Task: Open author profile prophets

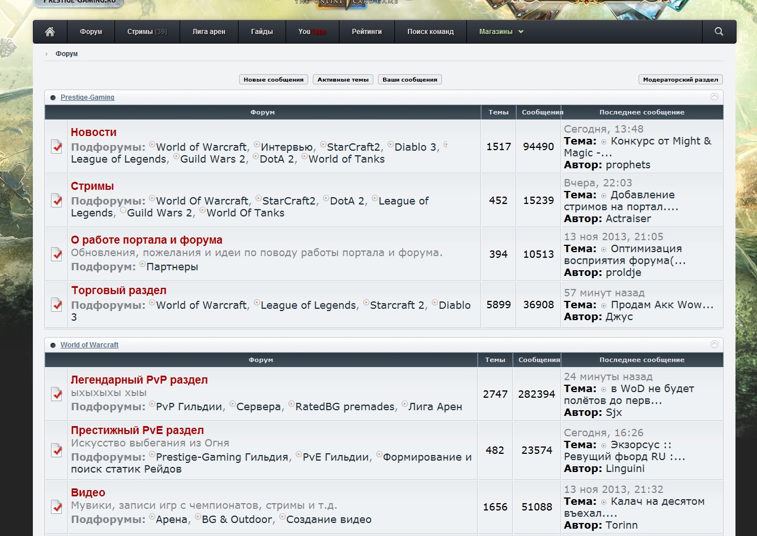Action: [628, 165]
